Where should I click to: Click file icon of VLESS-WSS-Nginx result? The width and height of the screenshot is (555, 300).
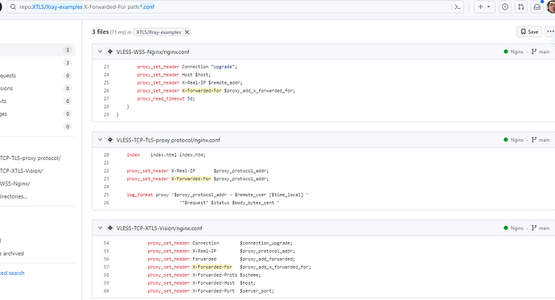pos(110,51)
